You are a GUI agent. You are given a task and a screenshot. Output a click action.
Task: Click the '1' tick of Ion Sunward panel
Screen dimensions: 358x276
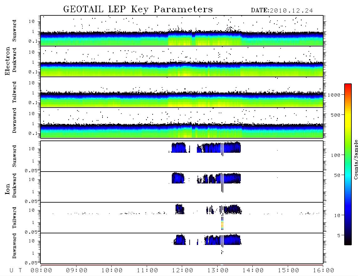tap(33, 161)
